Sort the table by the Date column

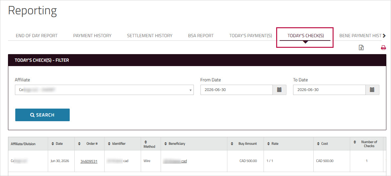[x=53, y=143]
